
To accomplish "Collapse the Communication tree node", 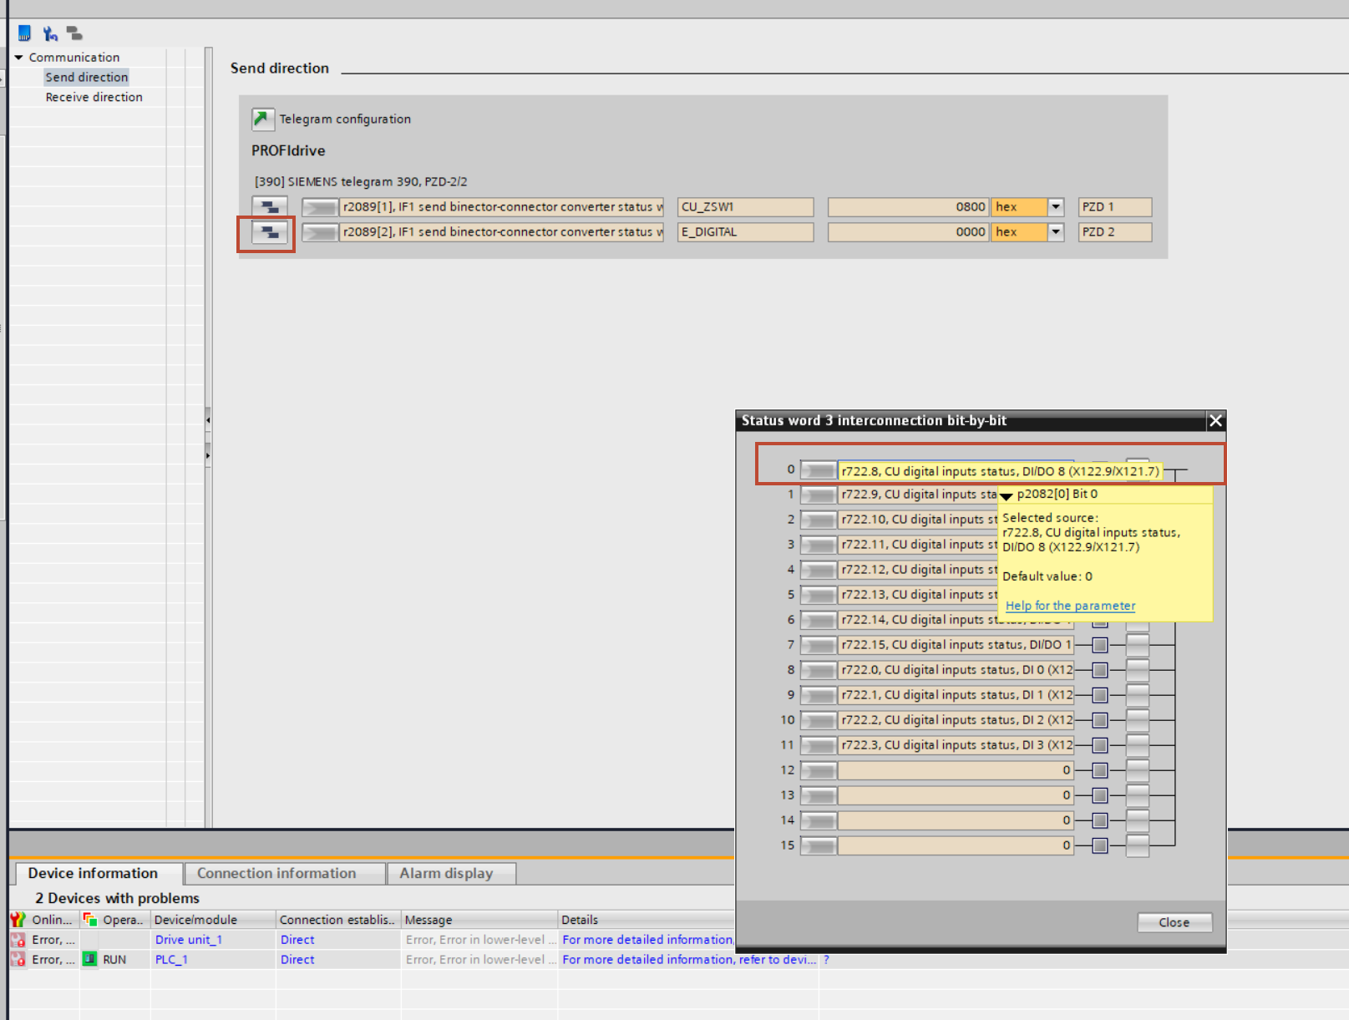I will (18, 58).
